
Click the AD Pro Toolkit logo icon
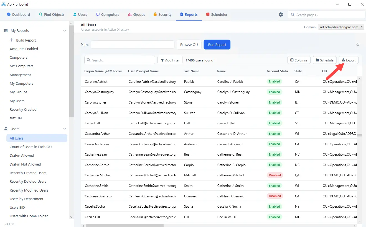[4, 4]
